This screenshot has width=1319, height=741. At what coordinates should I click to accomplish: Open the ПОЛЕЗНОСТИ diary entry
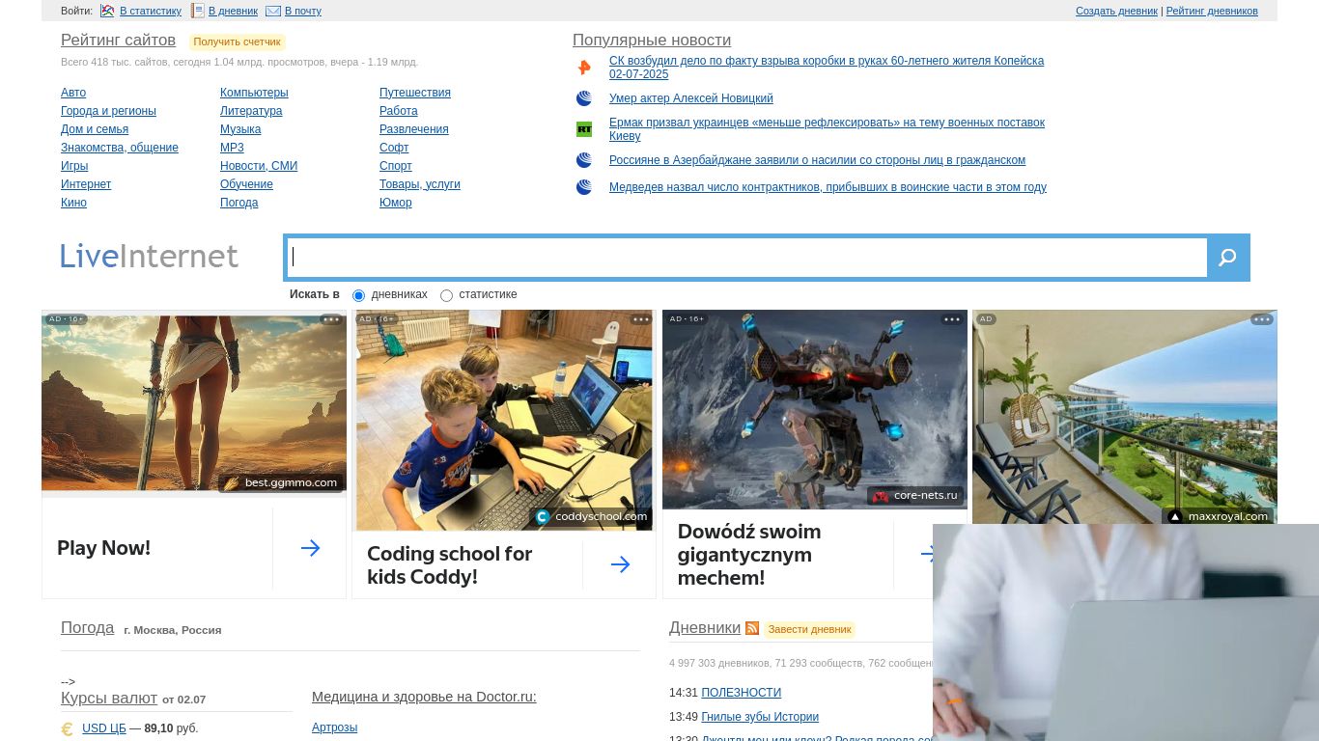point(741,693)
